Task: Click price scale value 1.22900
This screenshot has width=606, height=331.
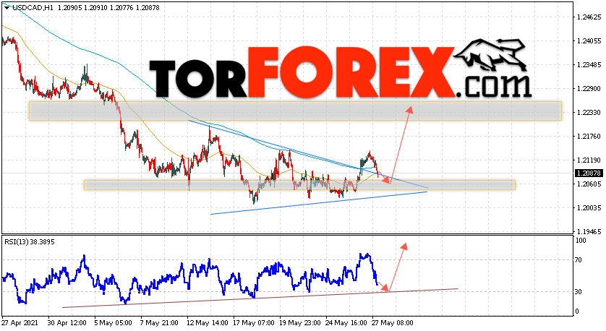Action: (589, 89)
